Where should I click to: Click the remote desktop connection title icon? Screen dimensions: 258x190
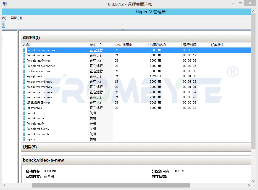click(x=5, y=4)
